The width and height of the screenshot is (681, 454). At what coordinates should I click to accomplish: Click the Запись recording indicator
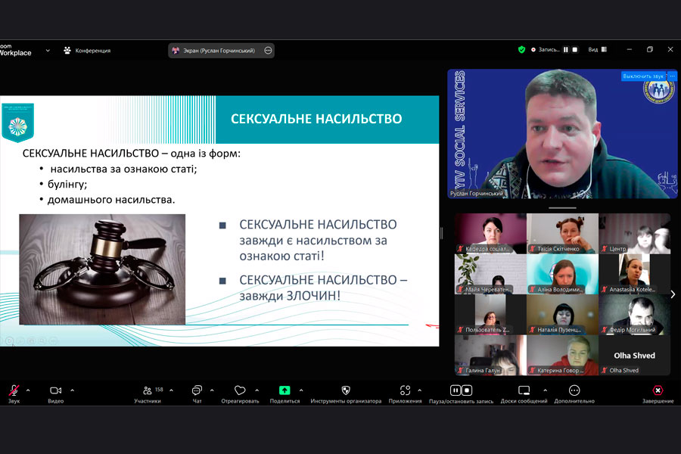[545, 49]
